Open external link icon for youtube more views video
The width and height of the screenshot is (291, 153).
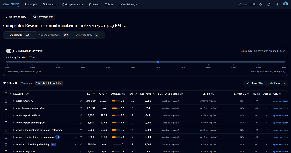[x=81, y=108]
